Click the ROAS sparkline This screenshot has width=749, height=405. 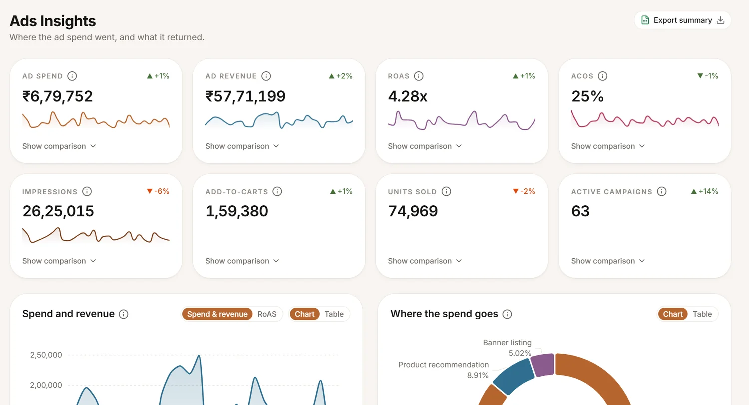pyautogui.click(x=461, y=120)
